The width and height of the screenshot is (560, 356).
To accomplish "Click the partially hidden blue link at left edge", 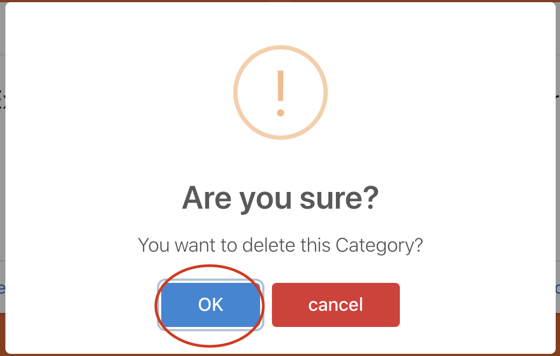I will [x=2, y=289].
